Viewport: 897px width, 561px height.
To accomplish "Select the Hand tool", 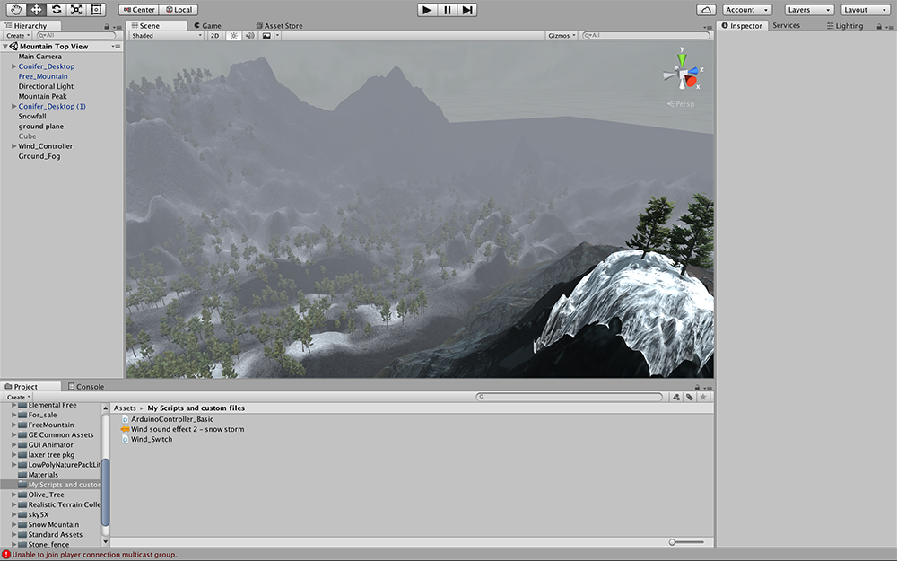I will tap(16, 10).
